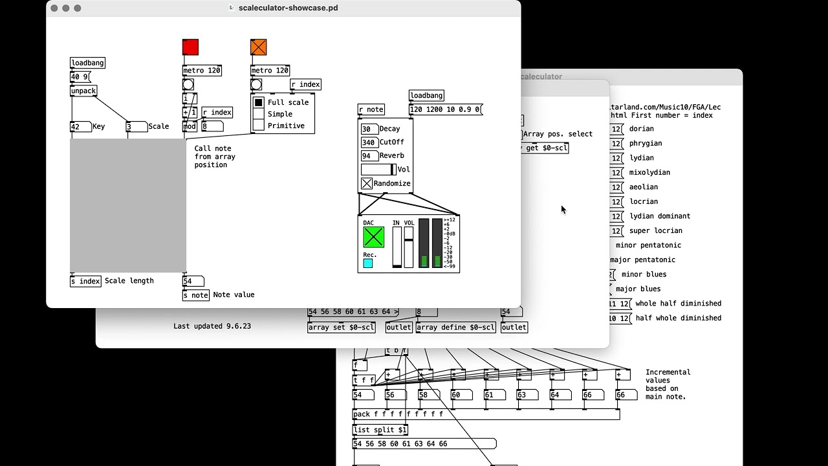Click the CutOff number box showing 340
Image resolution: width=828 pixels, height=466 pixels.
pos(369,142)
